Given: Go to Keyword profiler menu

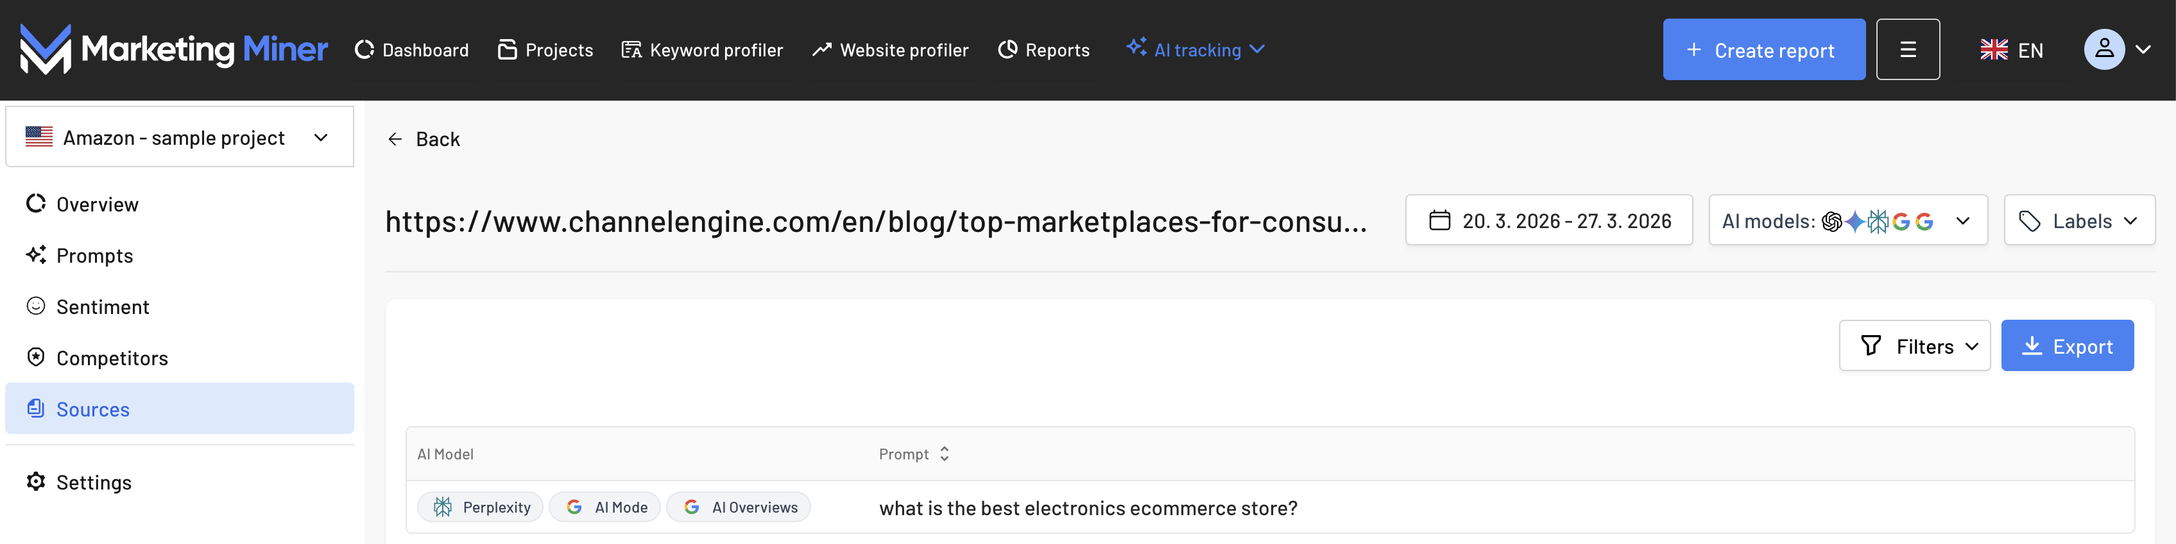Looking at the screenshot, I should click(x=702, y=50).
